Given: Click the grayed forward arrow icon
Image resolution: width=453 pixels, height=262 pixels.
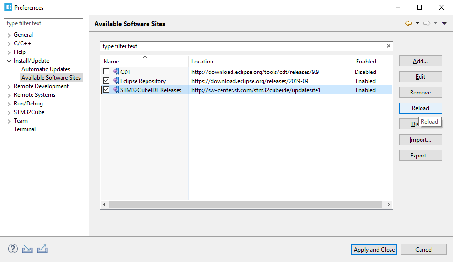Looking at the screenshot, I should click(427, 23).
